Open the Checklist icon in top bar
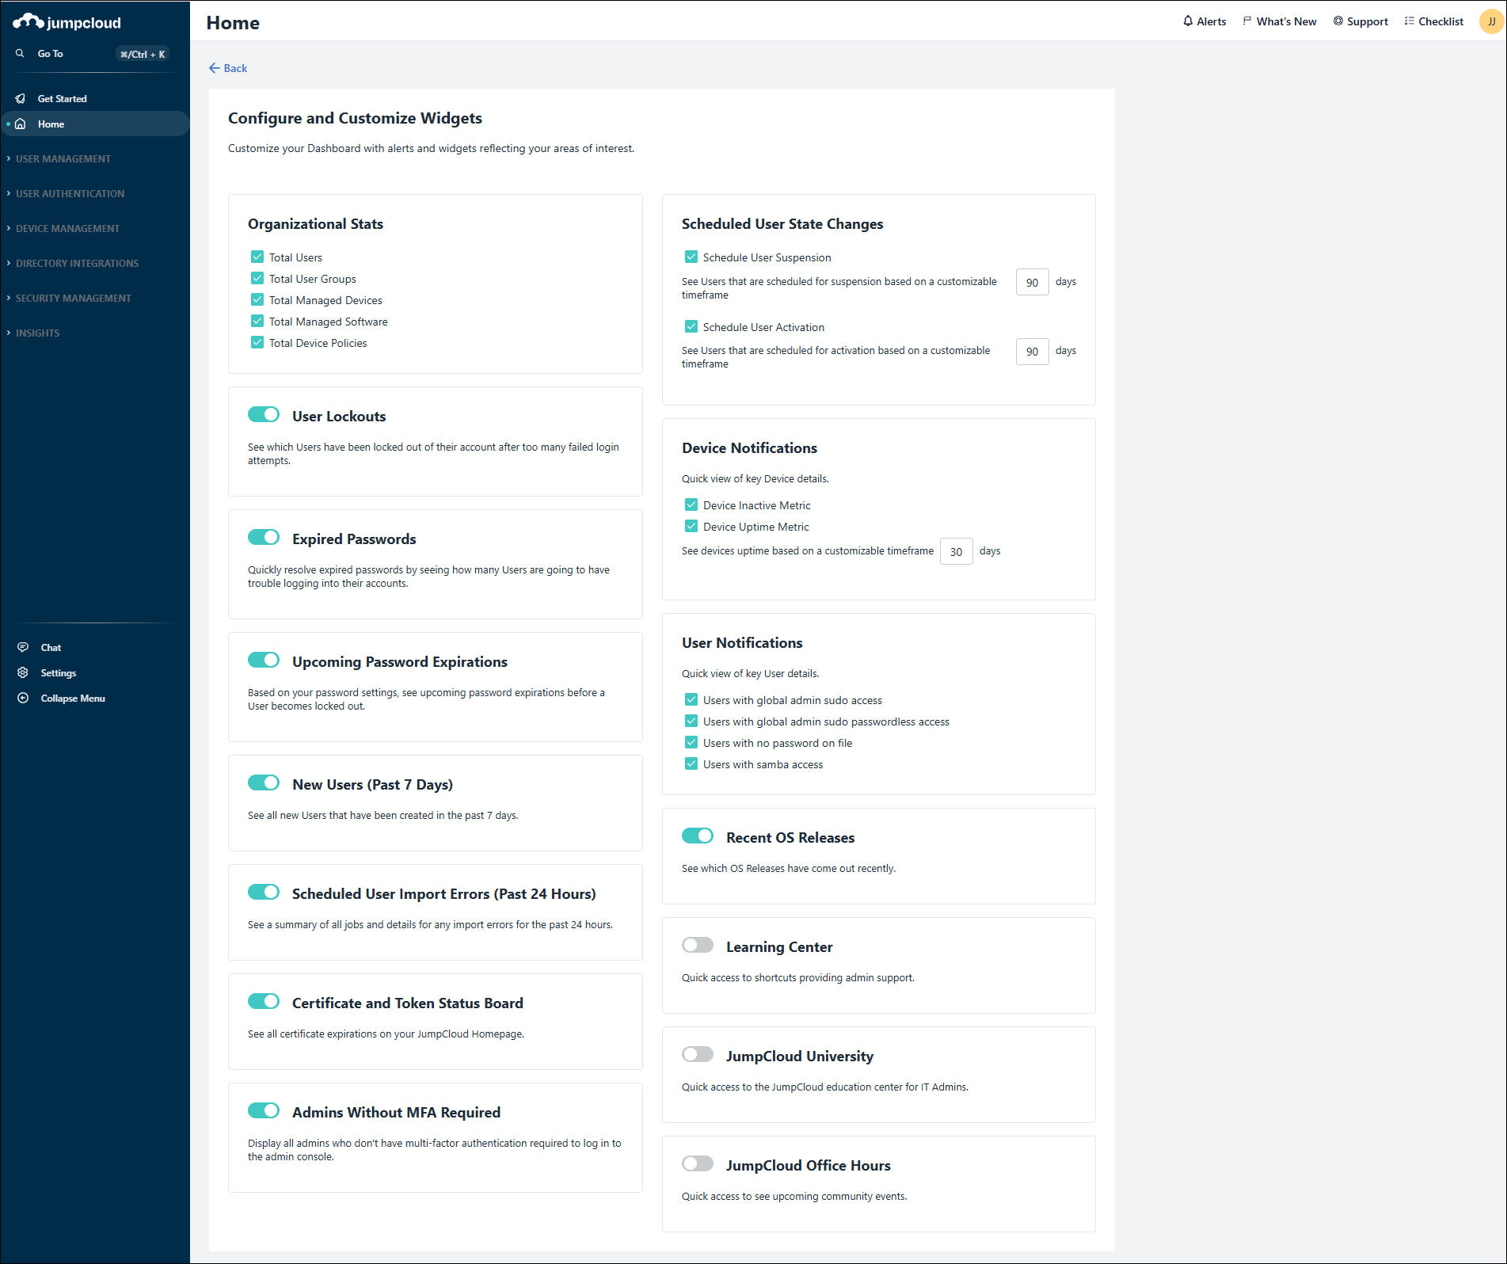 [x=1409, y=21]
